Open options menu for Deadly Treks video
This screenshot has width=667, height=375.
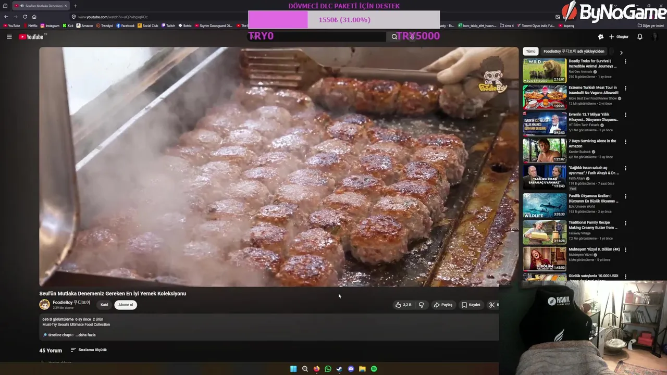click(x=625, y=61)
